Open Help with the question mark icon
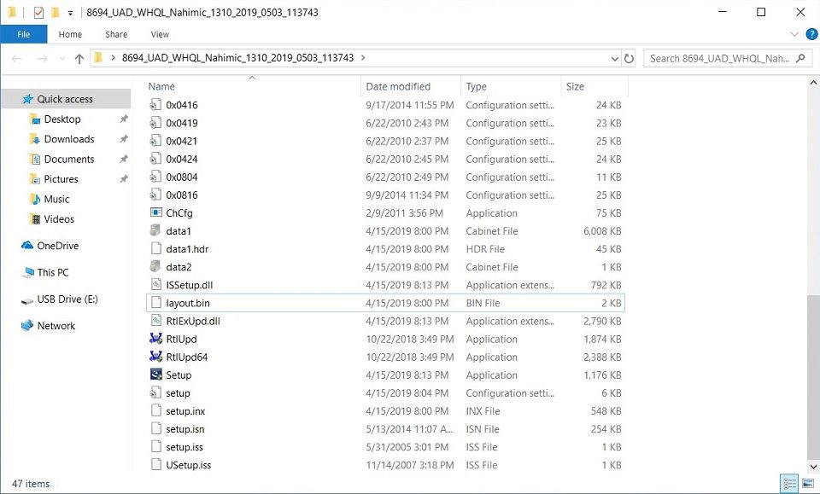This screenshot has width=820, height=494. click(811, 34)
